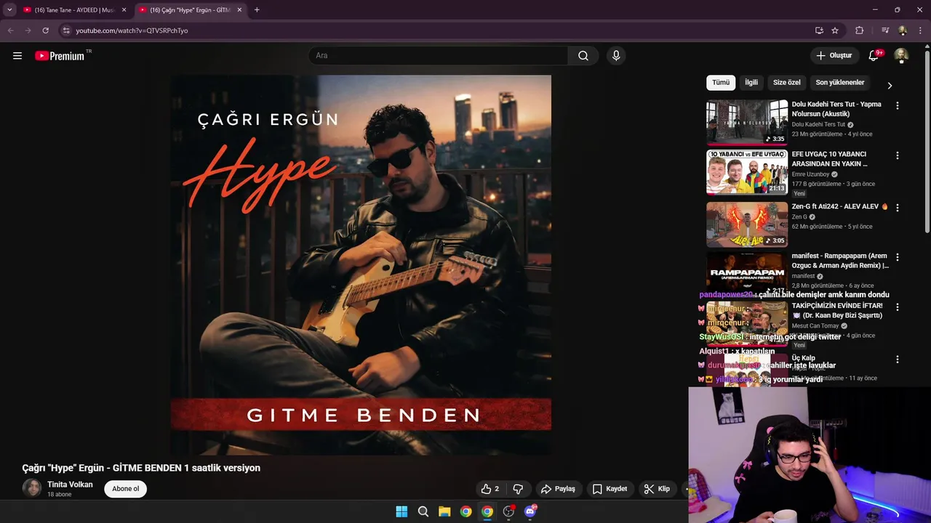This screenshot has height=523, width=931.
Task: Open the notifications bell
Action: [x=874, y=56]
